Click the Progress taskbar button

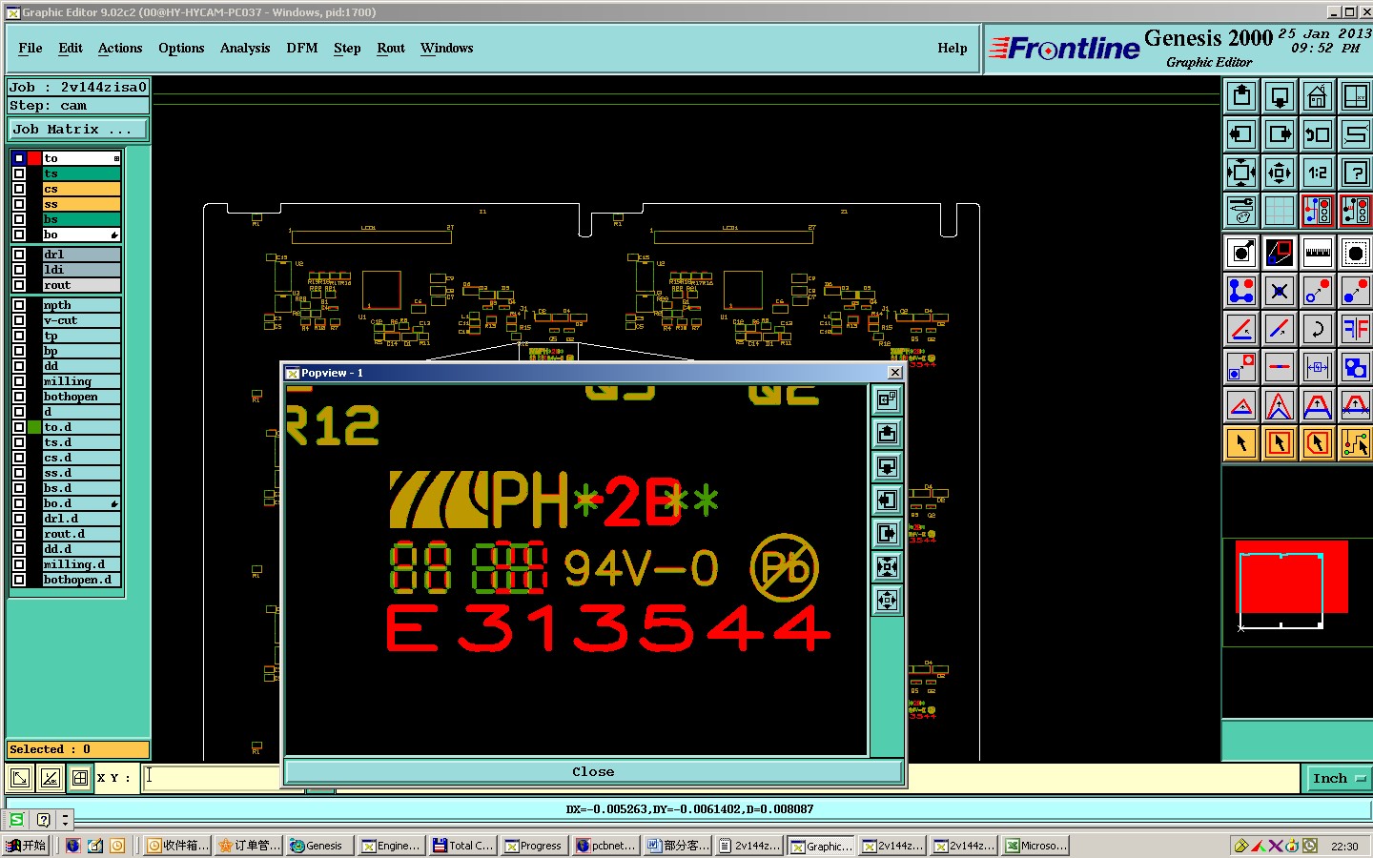click(535, 846)
